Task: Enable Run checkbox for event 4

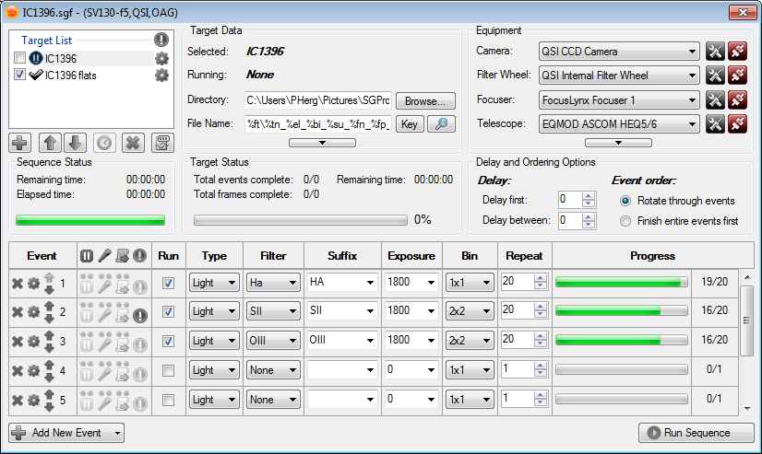Action: pos(168,370)
